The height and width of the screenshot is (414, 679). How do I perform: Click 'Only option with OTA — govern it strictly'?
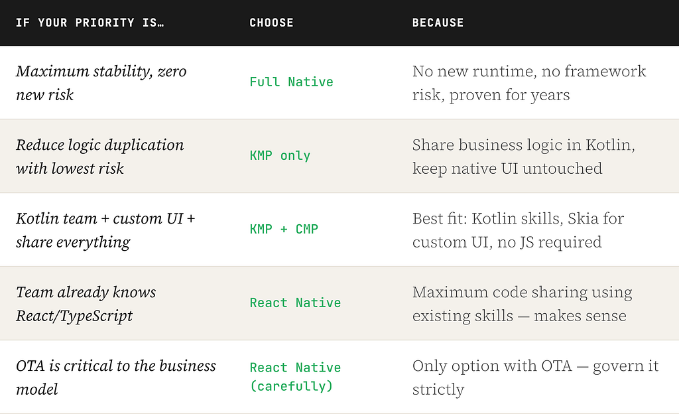click(x=535, y=378)
